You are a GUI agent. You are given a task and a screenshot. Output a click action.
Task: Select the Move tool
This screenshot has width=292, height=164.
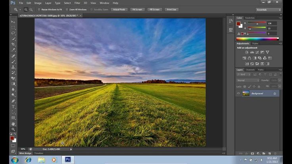point(13,22)
